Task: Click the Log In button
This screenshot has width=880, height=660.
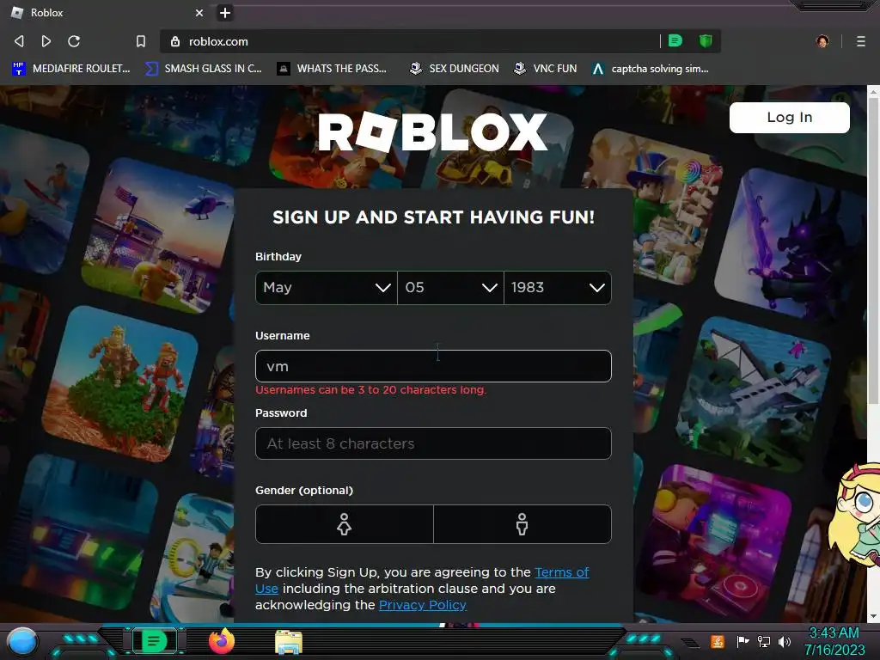Action: click(x=789, y=117)
